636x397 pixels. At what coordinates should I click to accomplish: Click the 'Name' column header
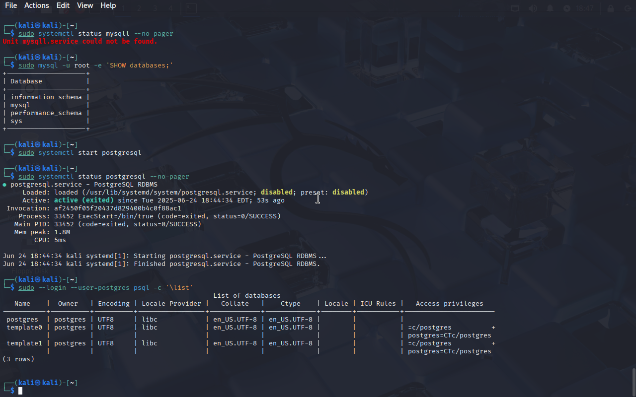coord(22,303)
